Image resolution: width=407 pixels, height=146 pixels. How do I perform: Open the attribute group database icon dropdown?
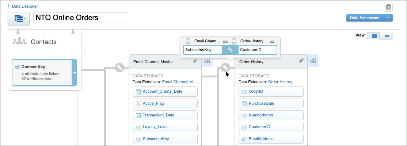[x=19, y=19]
